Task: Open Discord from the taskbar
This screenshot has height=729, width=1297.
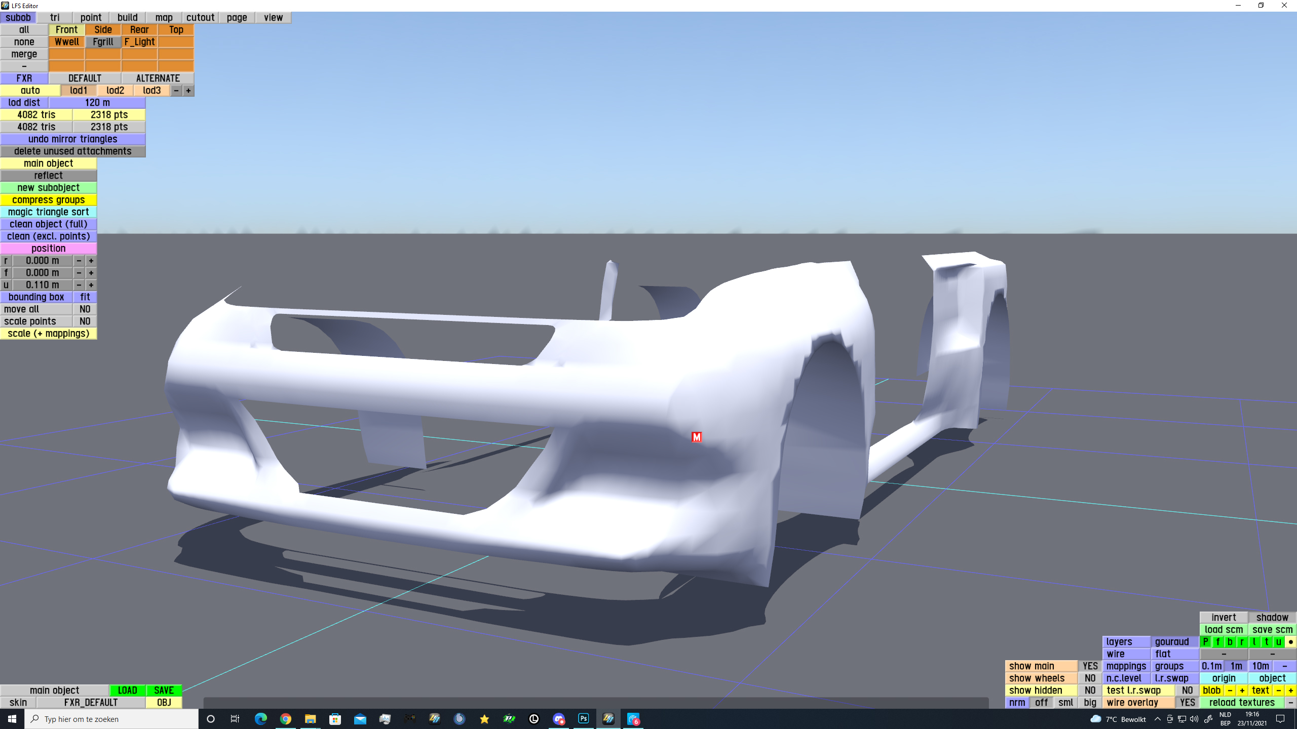Action: (x=558, y=719)
